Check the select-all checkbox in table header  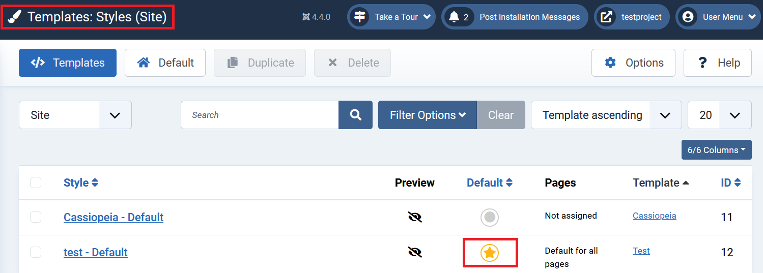(36, 182)
